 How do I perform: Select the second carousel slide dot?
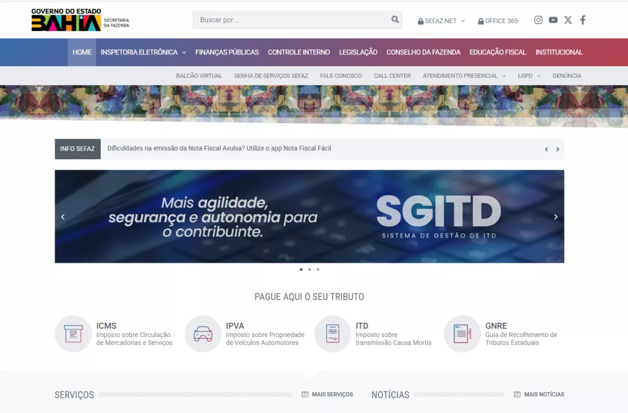310,269
